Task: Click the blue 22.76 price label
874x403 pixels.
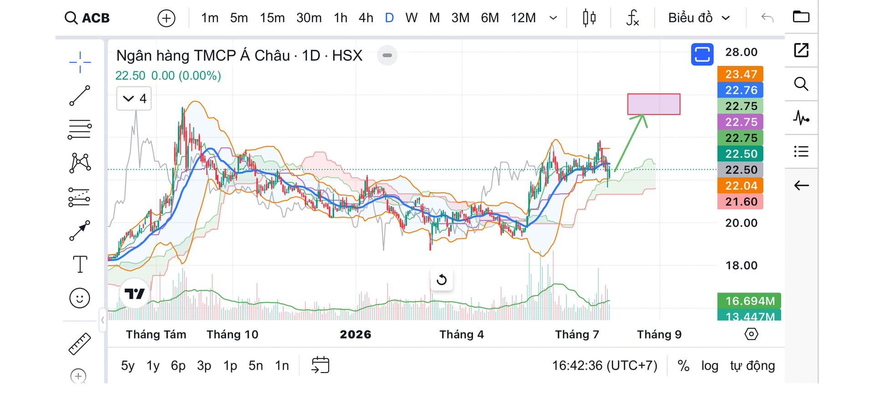Action: (740, 90)
